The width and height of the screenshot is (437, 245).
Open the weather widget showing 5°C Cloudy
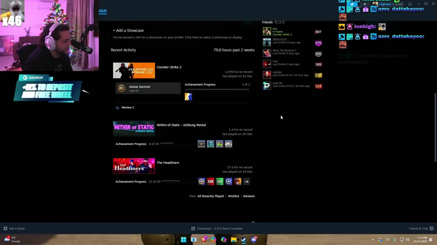tap(12, 240)
